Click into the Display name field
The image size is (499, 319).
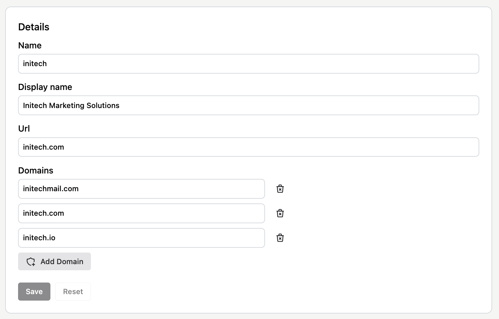[249, 105]
